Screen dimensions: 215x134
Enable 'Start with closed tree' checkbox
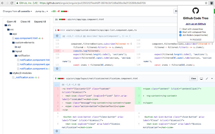(x=180, y=29)
